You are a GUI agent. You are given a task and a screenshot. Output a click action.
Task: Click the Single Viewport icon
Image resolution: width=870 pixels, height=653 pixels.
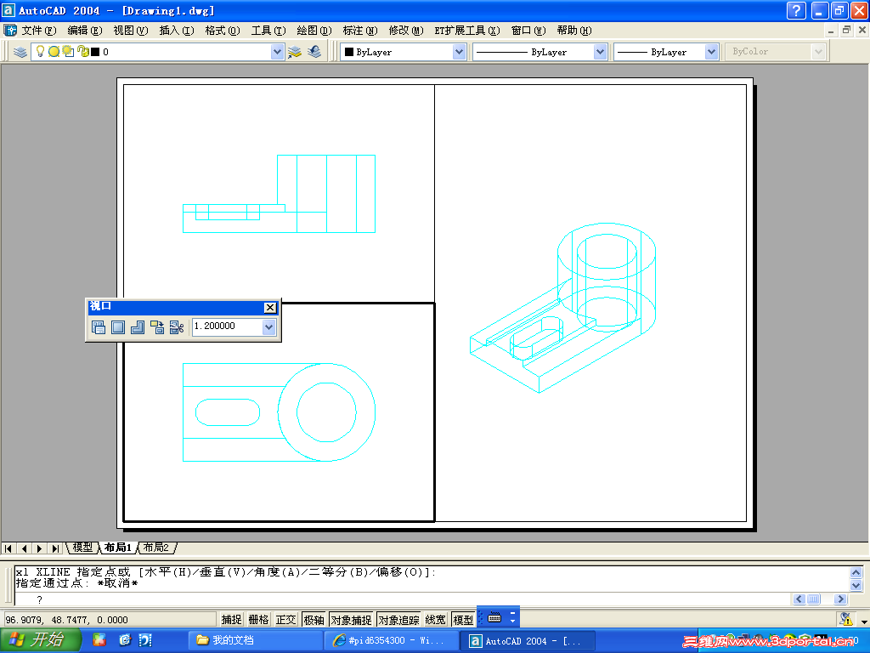[118, 327]
